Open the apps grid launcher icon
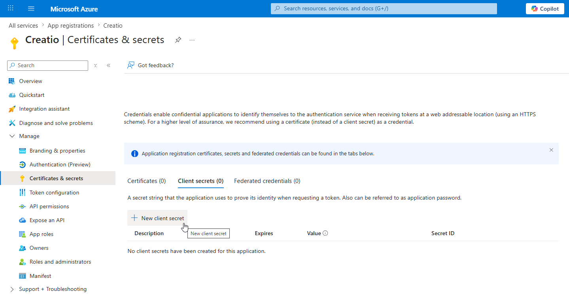The image size is (569, 300). pos(11,8)
